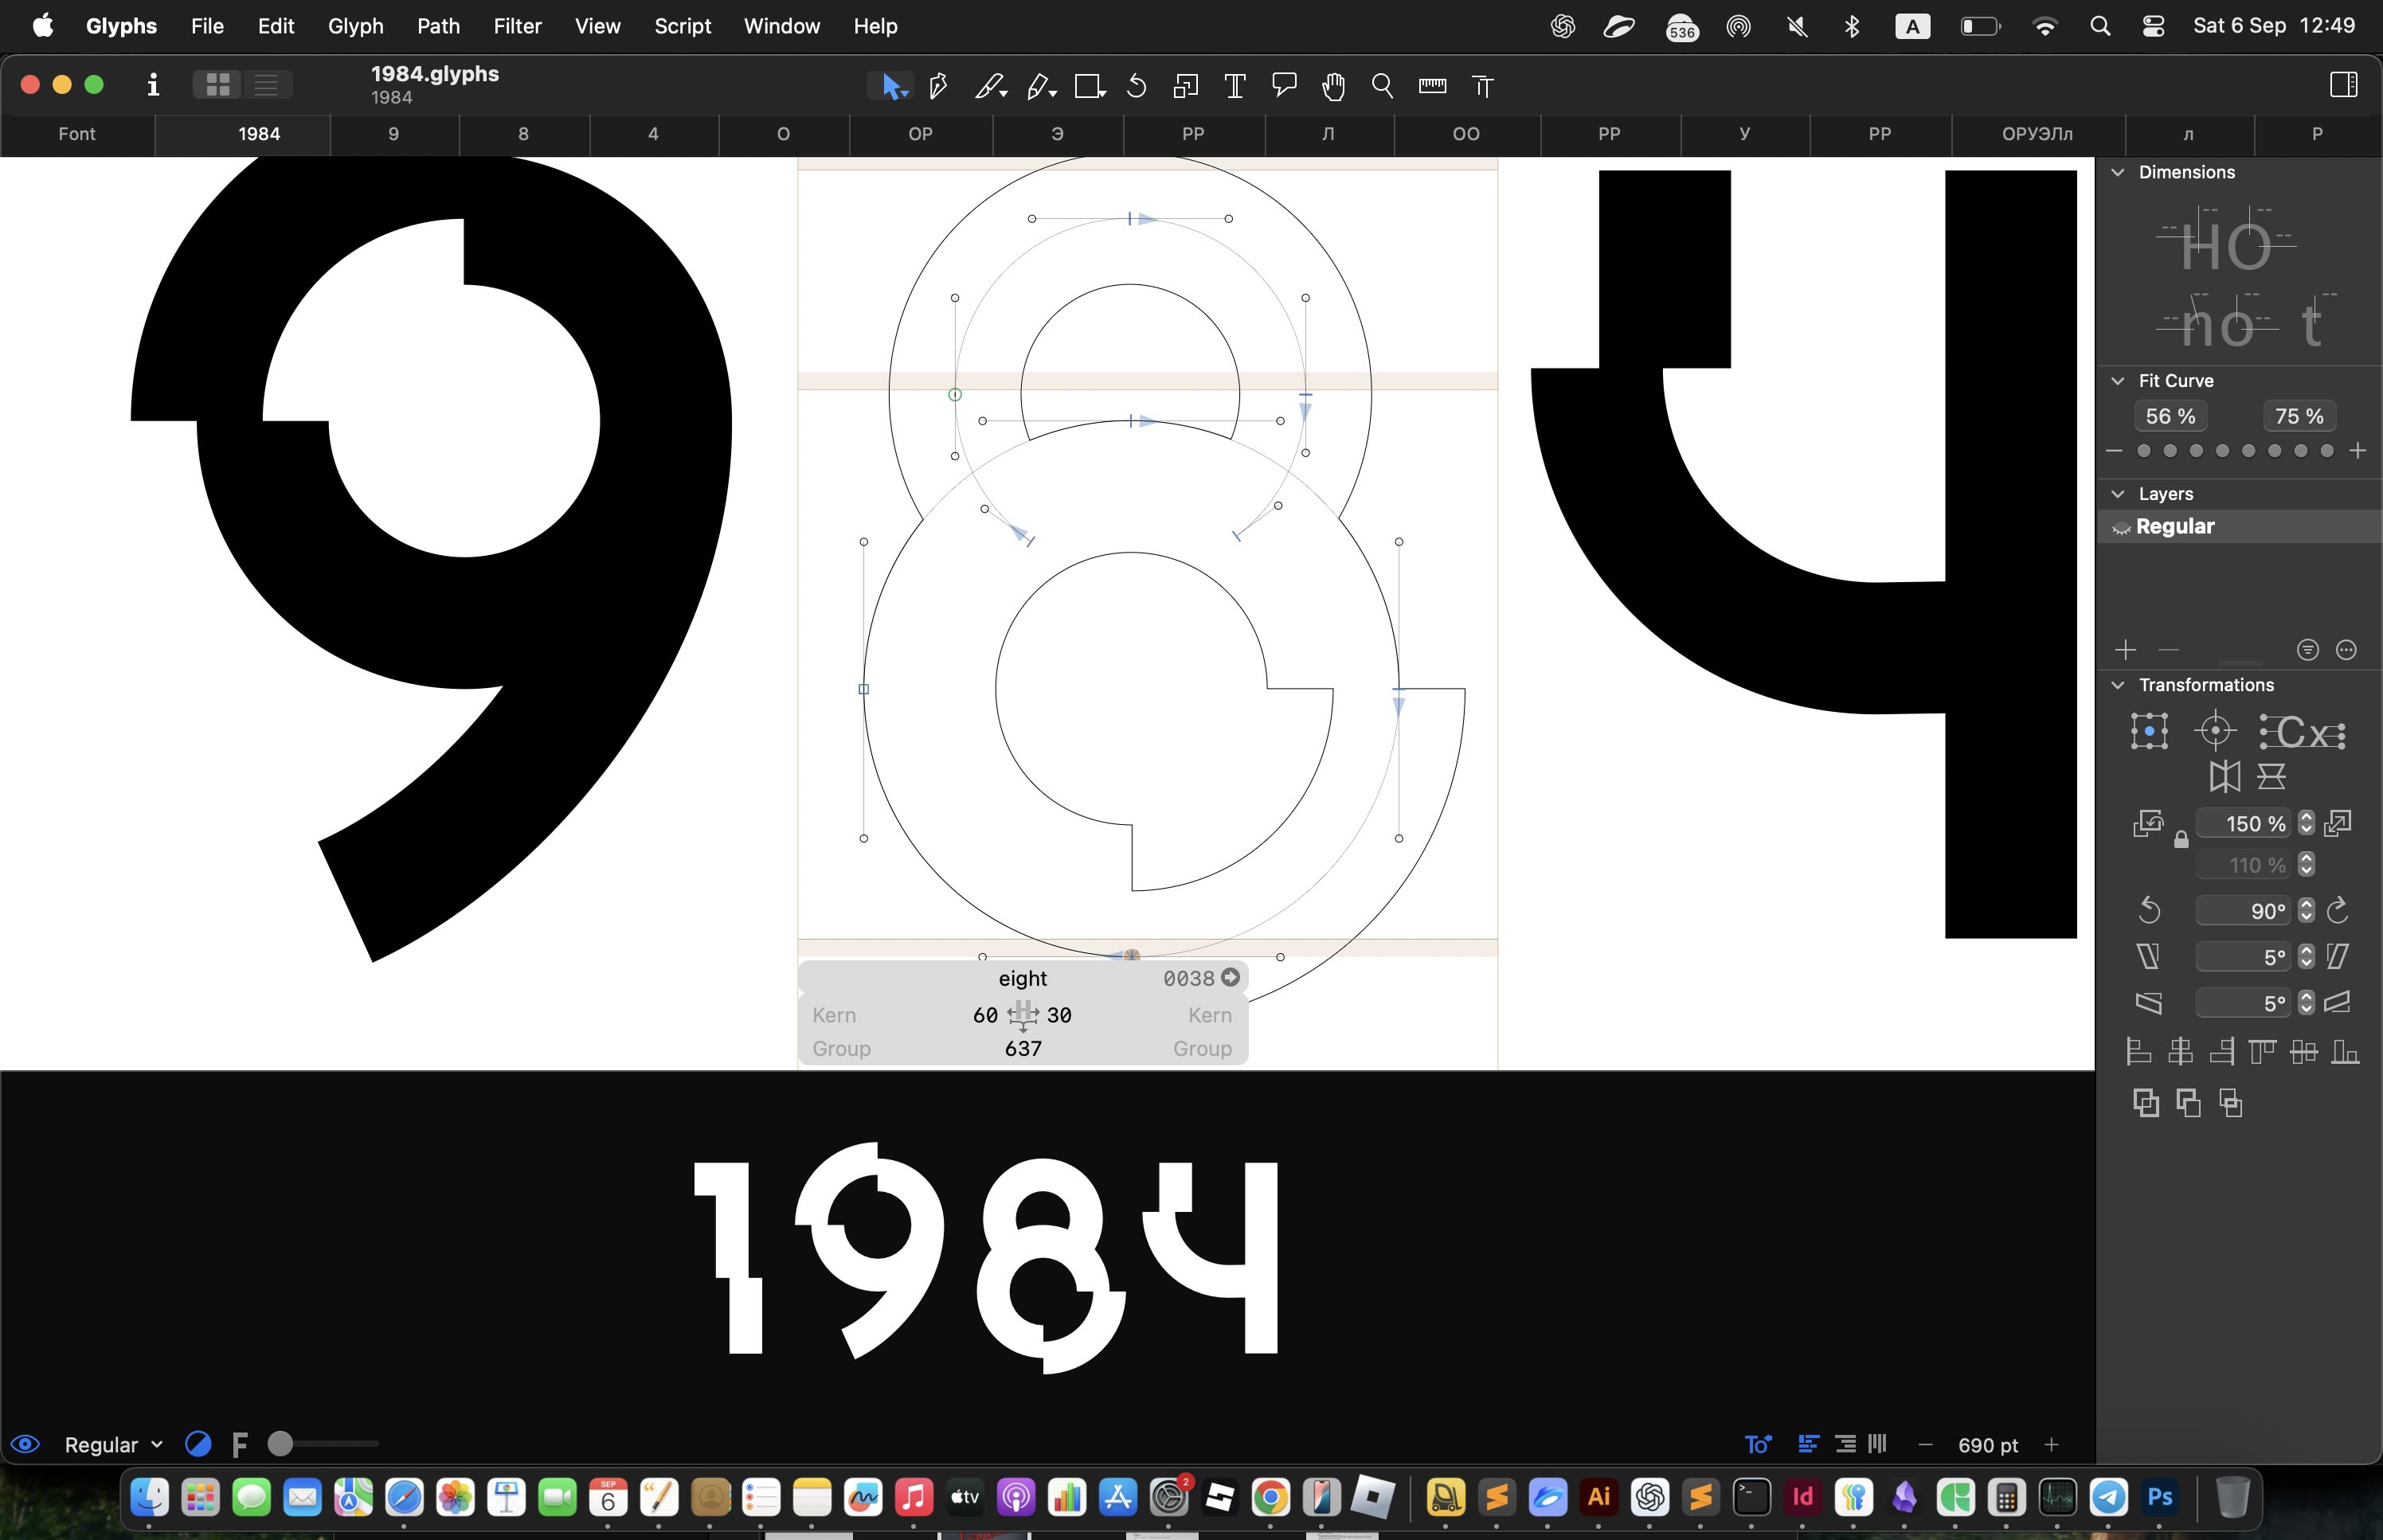2383x1540 pixels.
Task: Click the horizontal flip icon in Transformations
Action: (x=2227, y=775)
